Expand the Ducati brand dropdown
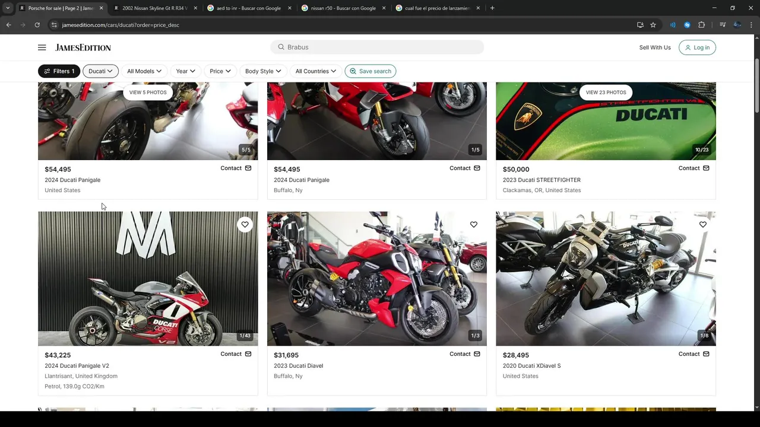This screenshot has height=427, width=760. 100,71
